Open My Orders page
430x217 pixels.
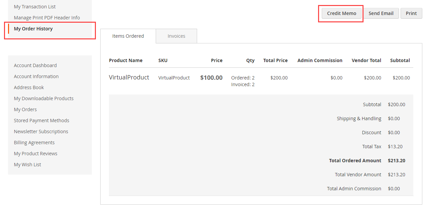(x=25, y=110)
